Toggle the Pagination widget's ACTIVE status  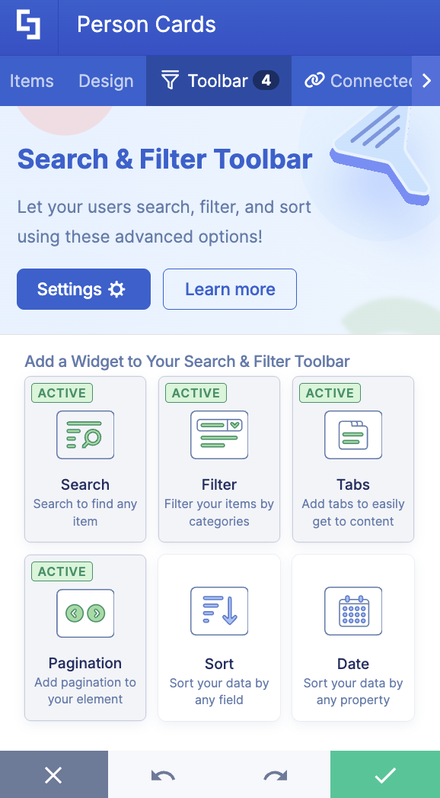tap(62, 571)
